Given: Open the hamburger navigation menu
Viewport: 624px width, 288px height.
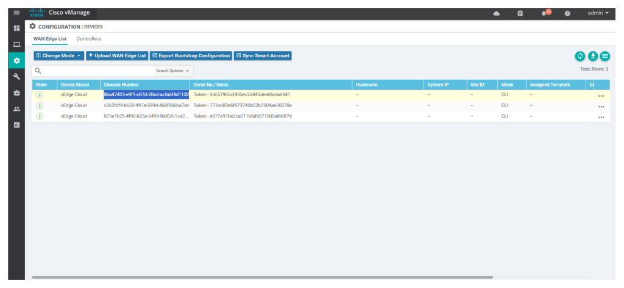Looking at the screenshot, I should pos(16,12).
